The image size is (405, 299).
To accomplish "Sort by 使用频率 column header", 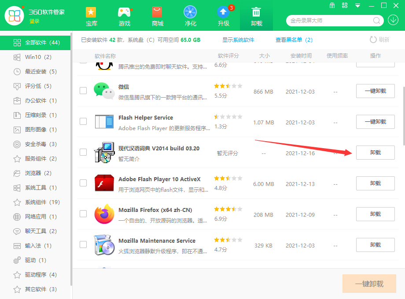I will 337,56.
